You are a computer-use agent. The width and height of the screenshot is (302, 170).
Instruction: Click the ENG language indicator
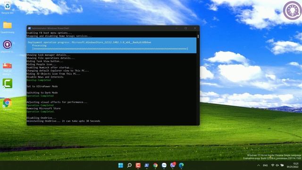pyautogui.click(x=265, y=165)
